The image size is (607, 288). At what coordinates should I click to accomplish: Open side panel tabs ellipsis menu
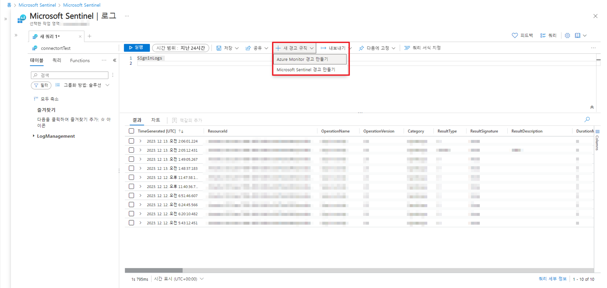104,60
